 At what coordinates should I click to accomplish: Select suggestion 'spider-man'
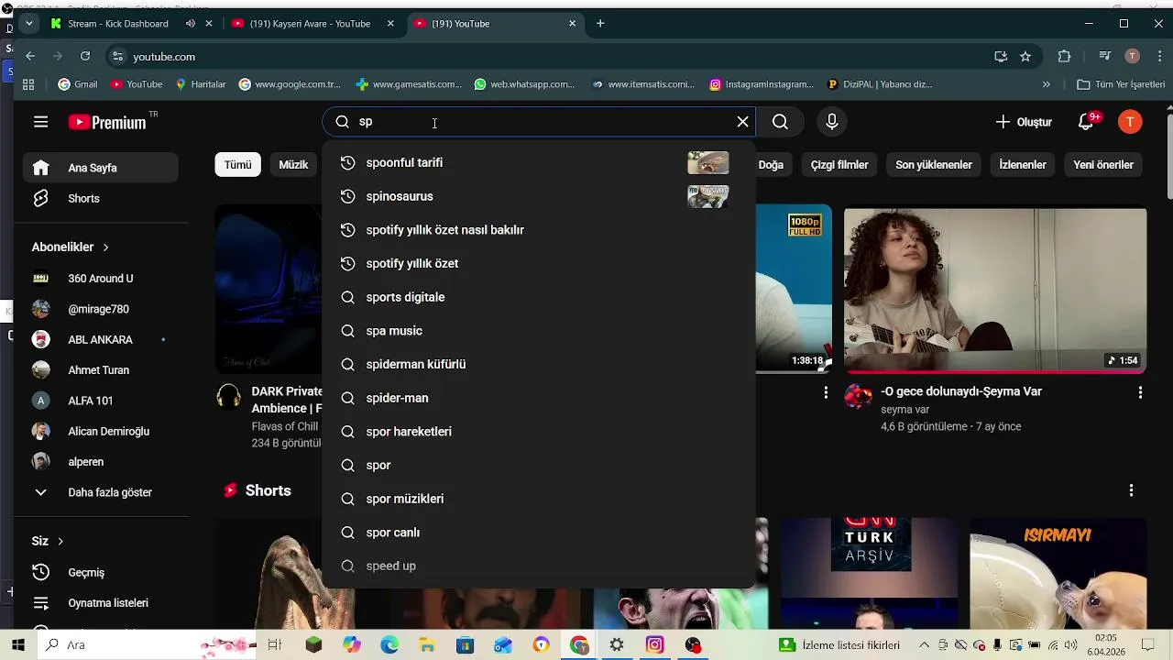pyautogui.click(x=538, y=398)
